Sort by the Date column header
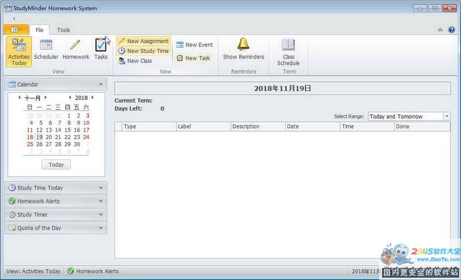461x280 pixels. click(x=312, y=126)
